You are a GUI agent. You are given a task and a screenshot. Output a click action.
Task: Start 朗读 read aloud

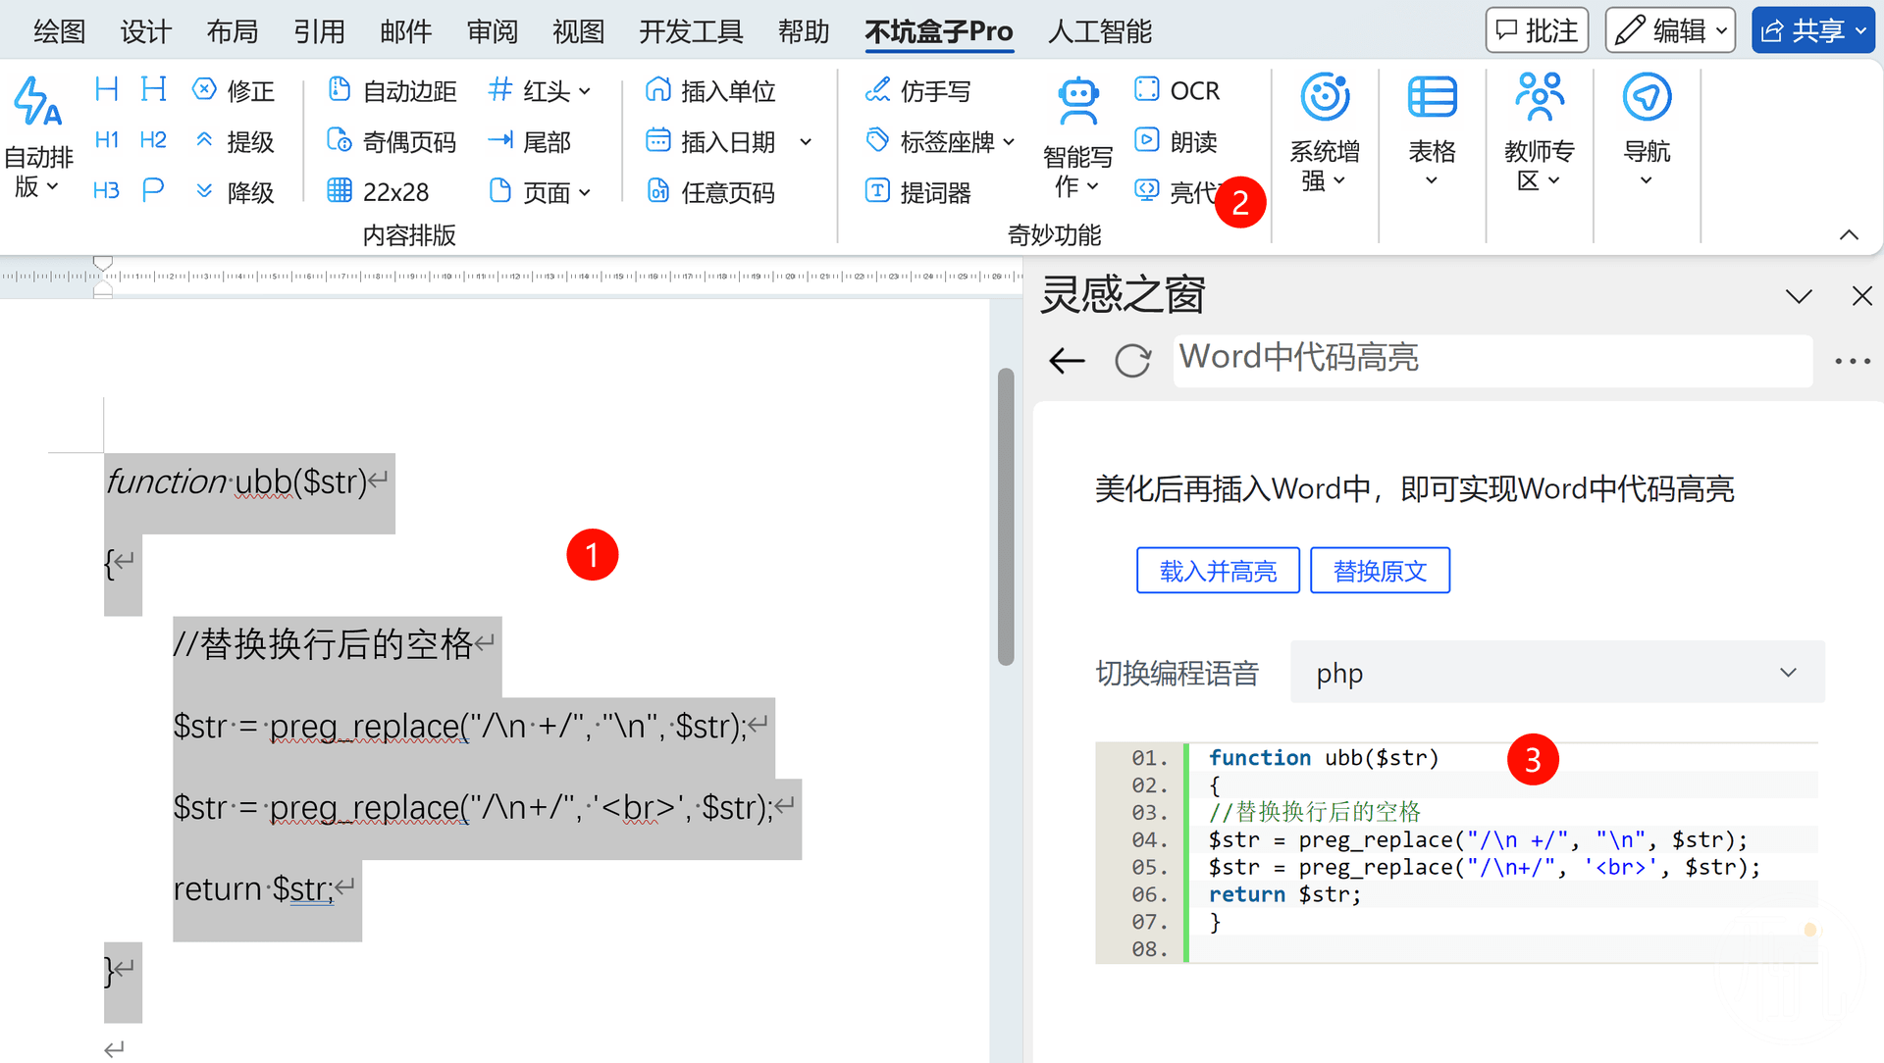click(1176, 141)
